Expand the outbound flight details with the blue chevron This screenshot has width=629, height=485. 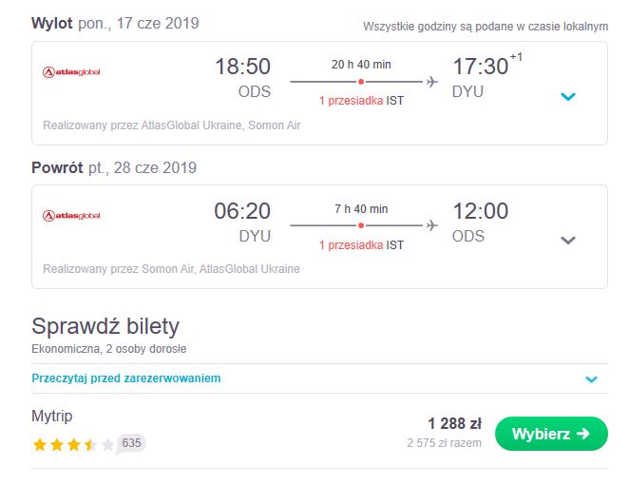point(568,96)
